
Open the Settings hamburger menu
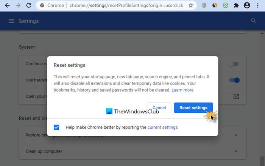(11, 21)
